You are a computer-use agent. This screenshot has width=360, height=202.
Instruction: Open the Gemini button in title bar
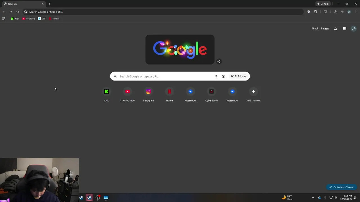323,4
